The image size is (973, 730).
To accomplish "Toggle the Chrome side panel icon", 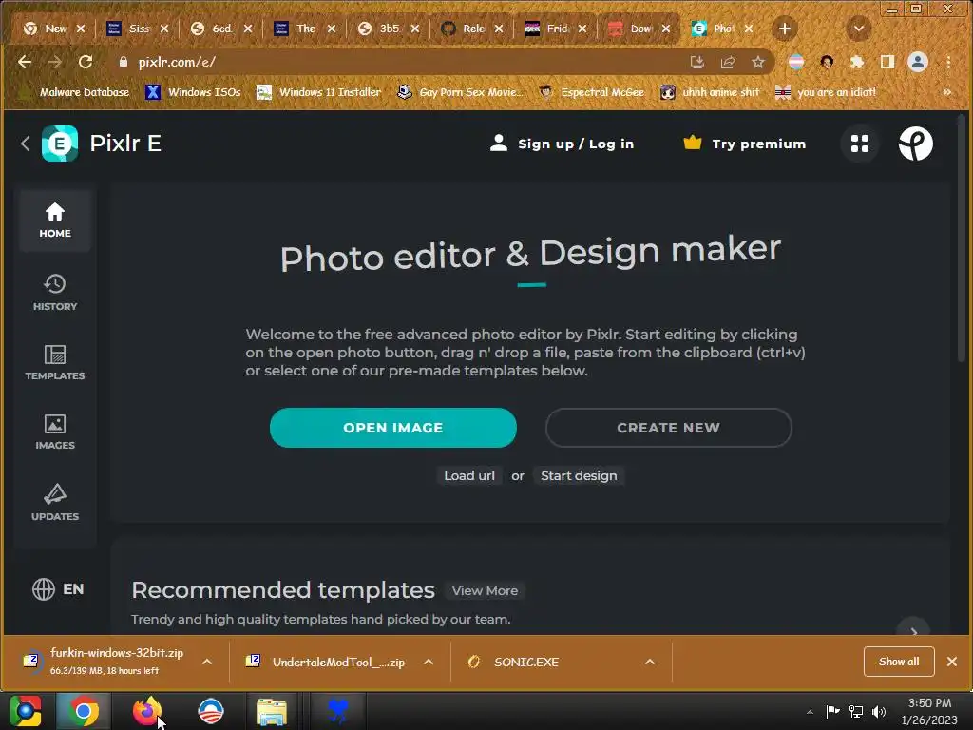I will point(887,62).
